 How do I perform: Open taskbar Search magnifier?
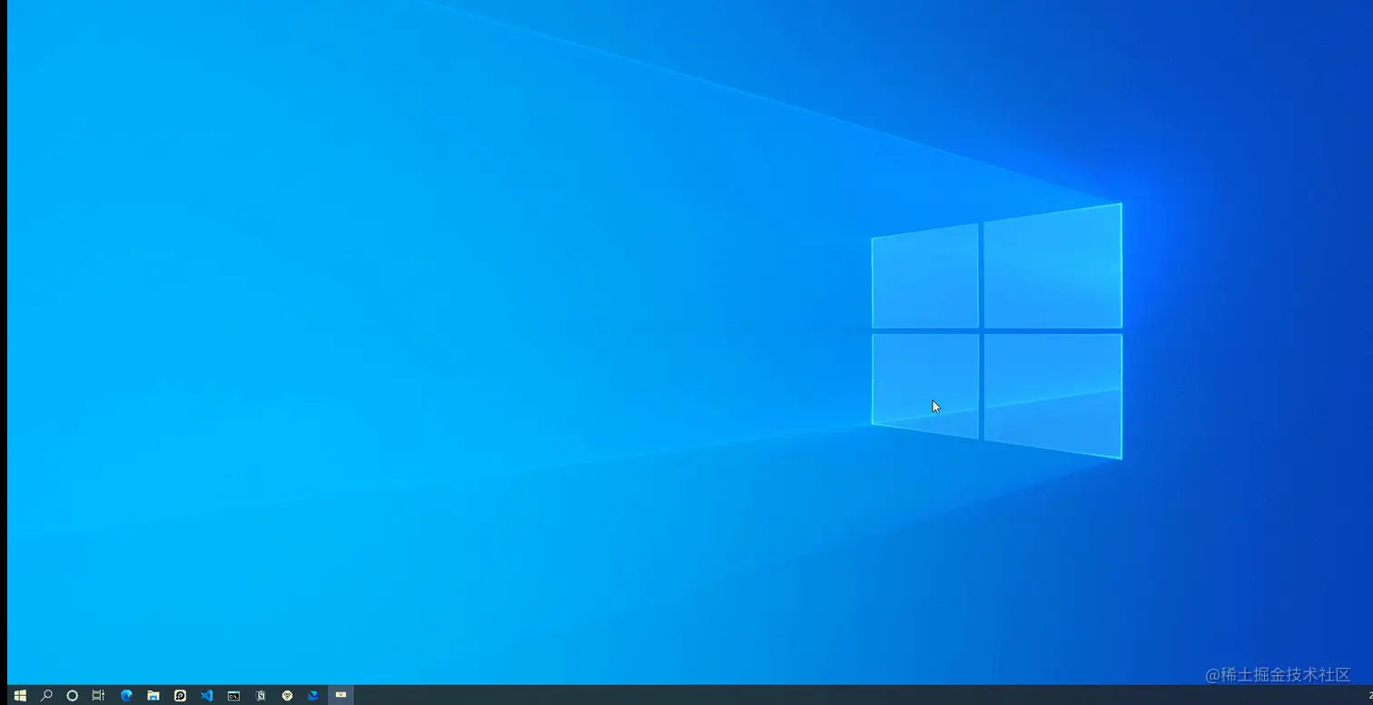46,696
